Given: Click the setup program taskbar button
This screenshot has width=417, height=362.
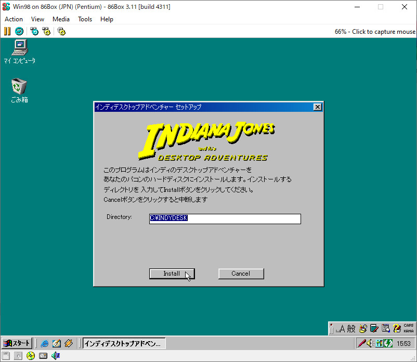Looking at the screenshot, I should pyautogui.click(x=124, y=343).
